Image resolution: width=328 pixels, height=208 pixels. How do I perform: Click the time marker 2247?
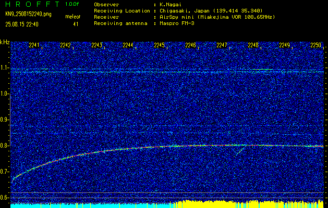click(222, 45)
